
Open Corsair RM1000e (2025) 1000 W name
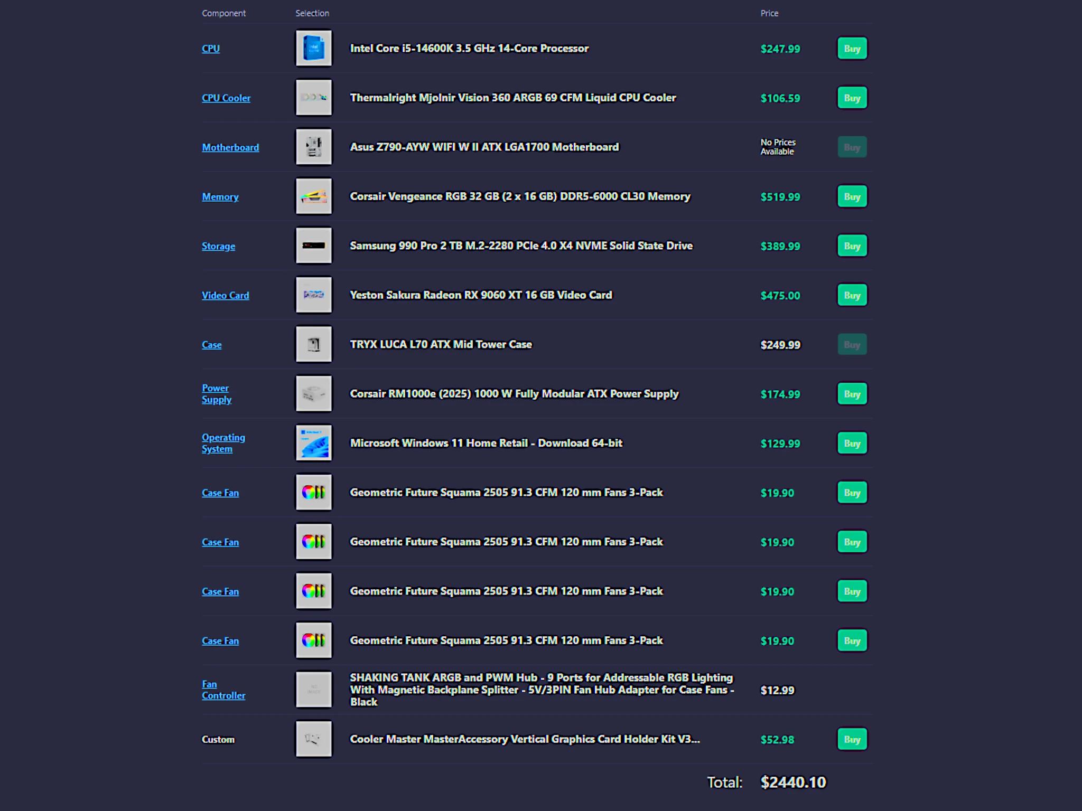pos(514,394)
